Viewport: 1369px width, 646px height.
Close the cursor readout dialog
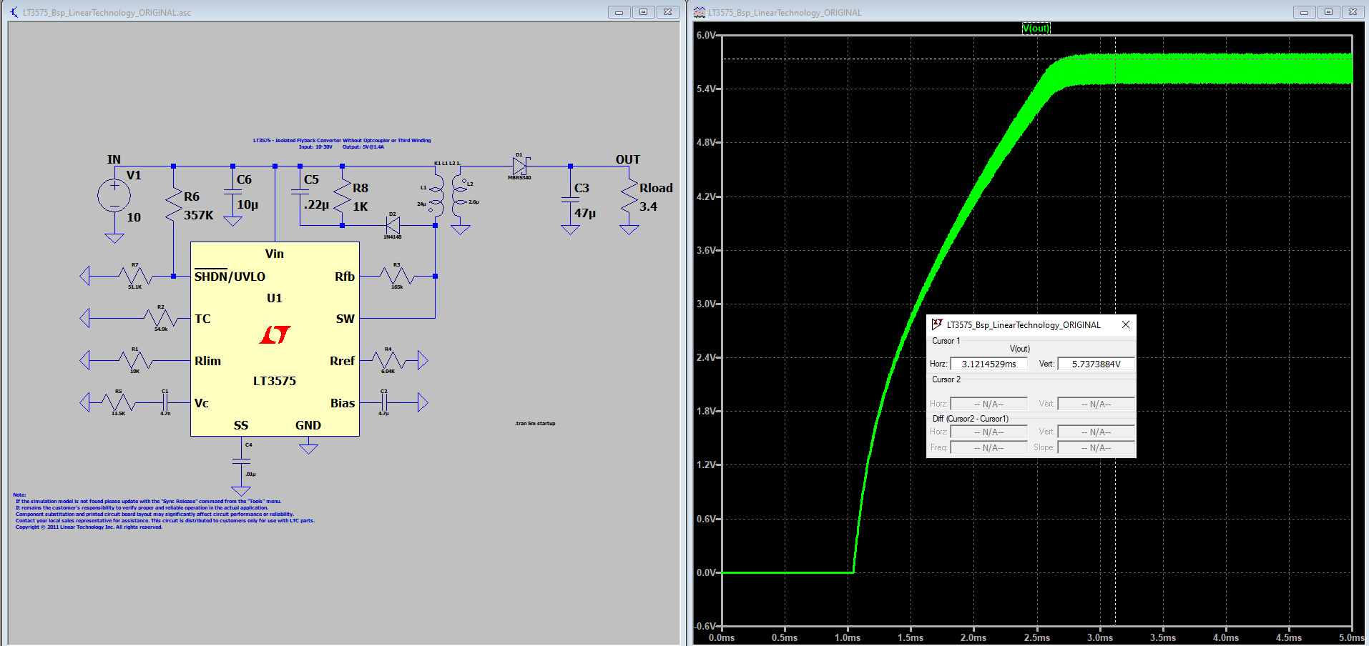pyautogui.click(x=1125, y=324)
